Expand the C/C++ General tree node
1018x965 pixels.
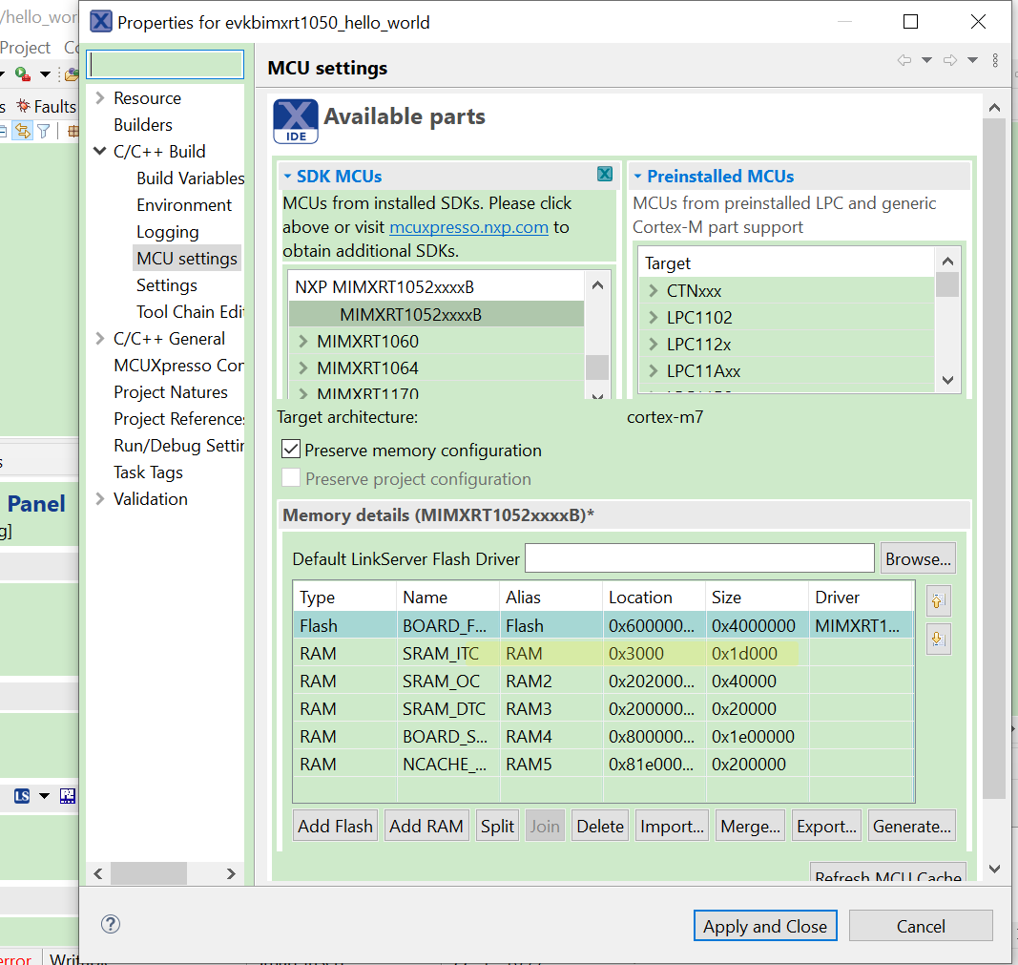pos(100,338)
